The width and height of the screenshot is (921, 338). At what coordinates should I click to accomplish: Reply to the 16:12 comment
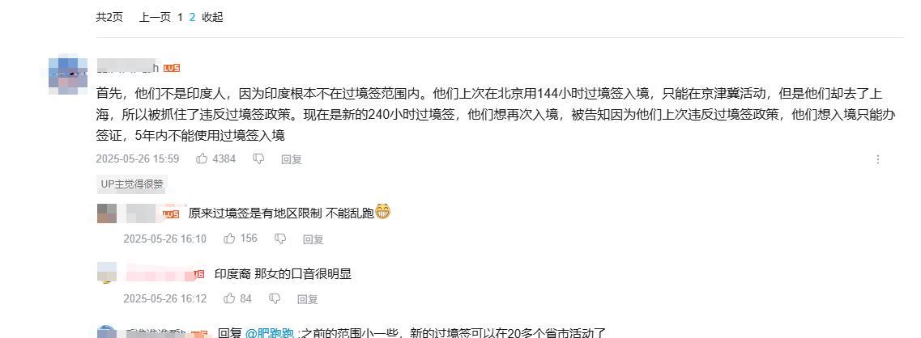pyautogui.click(x=307, y=299)
